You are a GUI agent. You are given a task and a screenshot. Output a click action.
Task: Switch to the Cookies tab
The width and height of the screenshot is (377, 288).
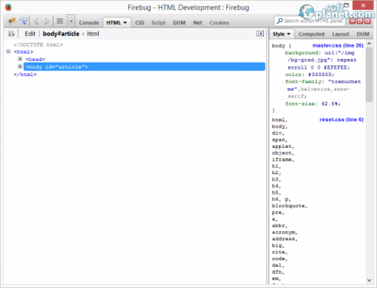tap(219, 23)
